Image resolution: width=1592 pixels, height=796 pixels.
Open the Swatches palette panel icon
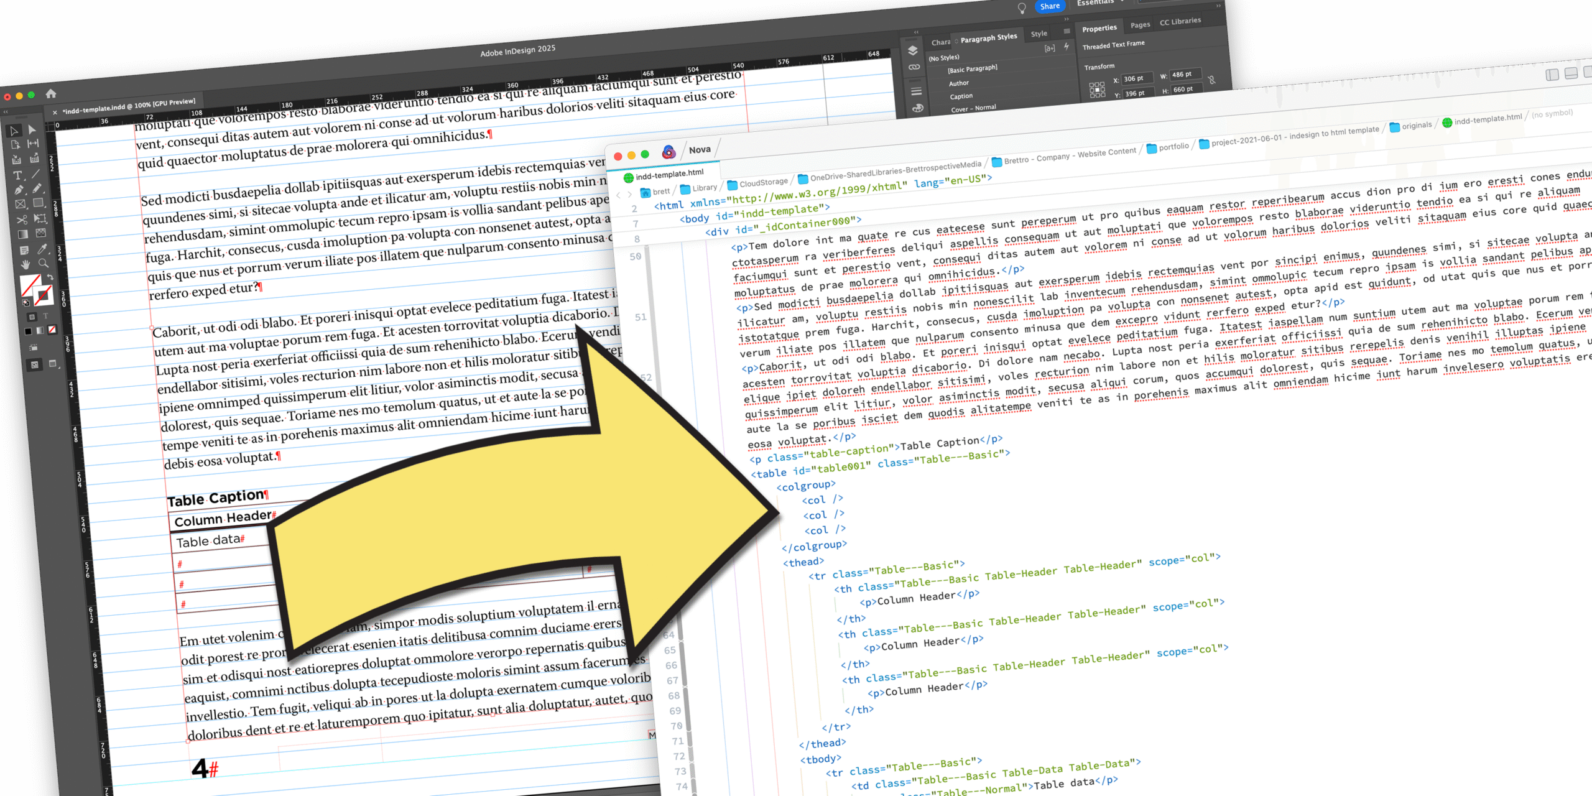click(x=918, y=108)
